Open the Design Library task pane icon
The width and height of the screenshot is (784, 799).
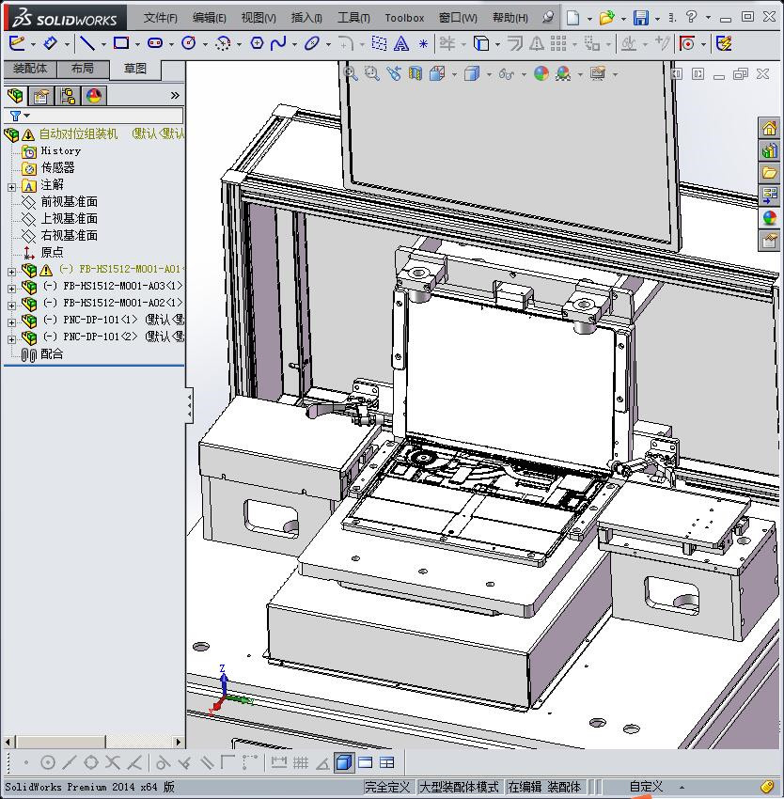[x=769, y=150]
